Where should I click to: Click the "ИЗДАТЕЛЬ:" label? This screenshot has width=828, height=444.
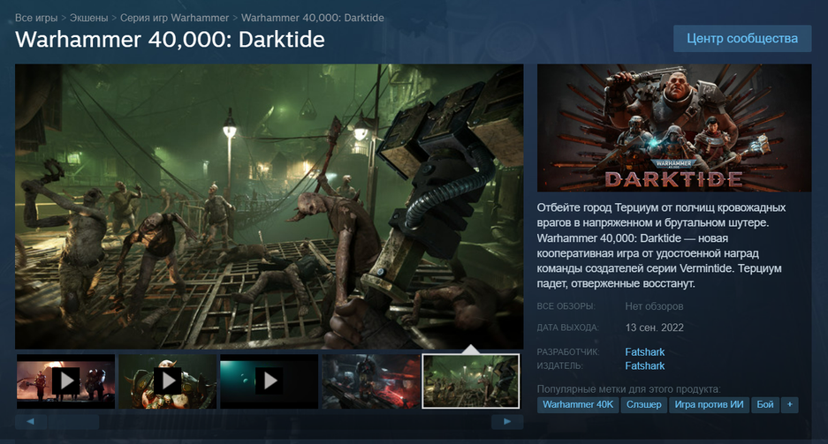pyautogui.click(x=560, y=366)
